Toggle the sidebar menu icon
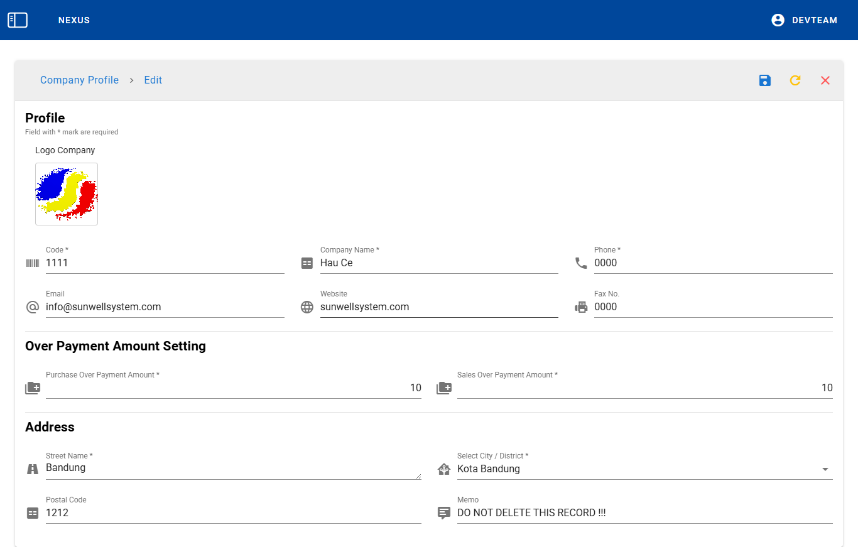This screenshot has height=547, width=858. [x=18, y=20]
